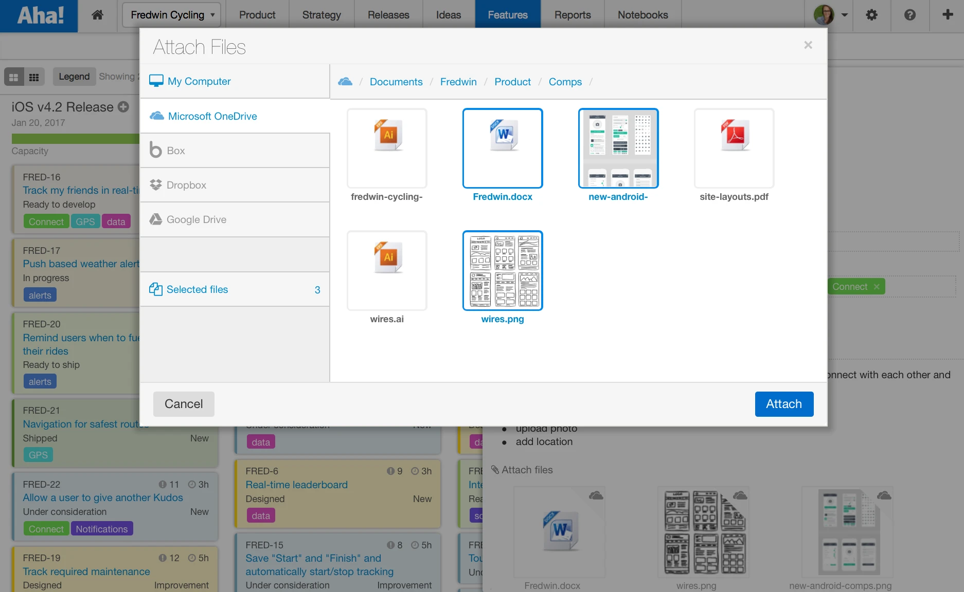Choose My Computer as file source
Image resolution: width=964 pixels, height=592 pixels.
(x=235, y=81)
